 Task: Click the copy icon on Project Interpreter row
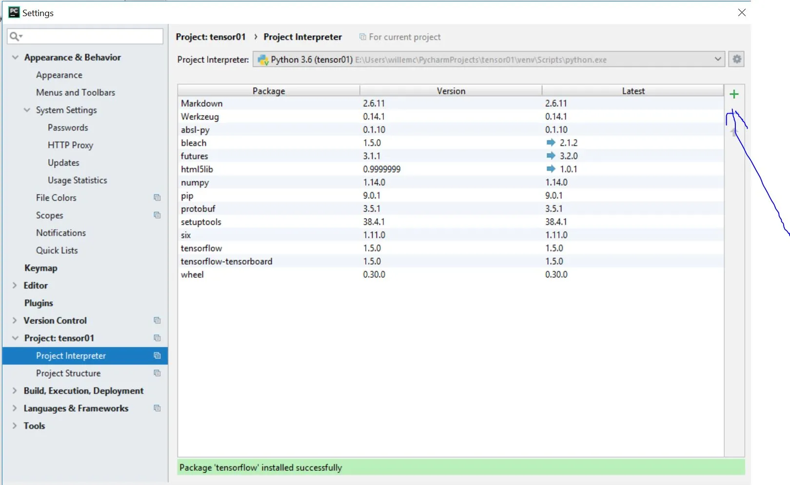pyautogui.click(x=157, y=355)
